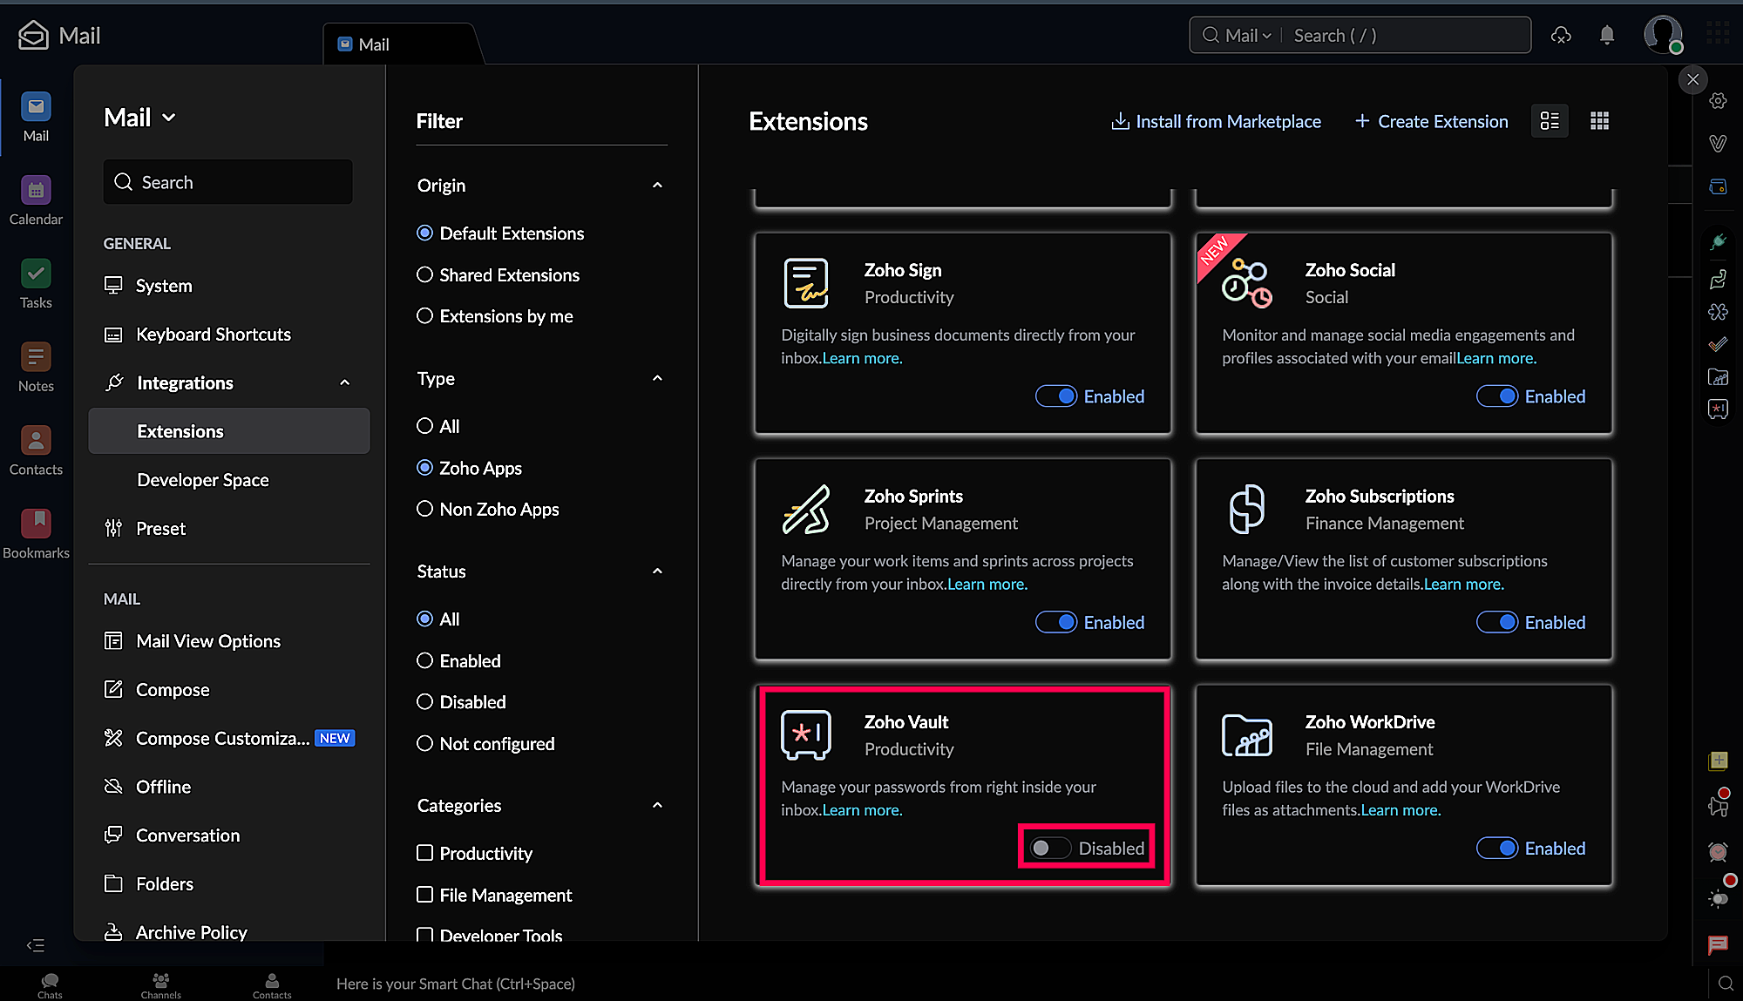Open the Mail settings heading dropdown
This screenshot has height=1001, width=1743.
click(139, 118)
